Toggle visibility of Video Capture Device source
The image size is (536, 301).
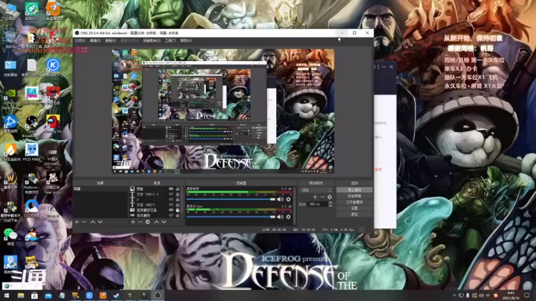171,210
